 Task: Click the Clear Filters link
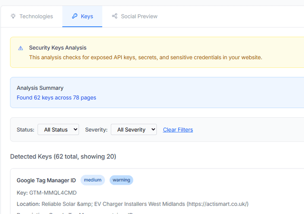(x=178, y=130)
